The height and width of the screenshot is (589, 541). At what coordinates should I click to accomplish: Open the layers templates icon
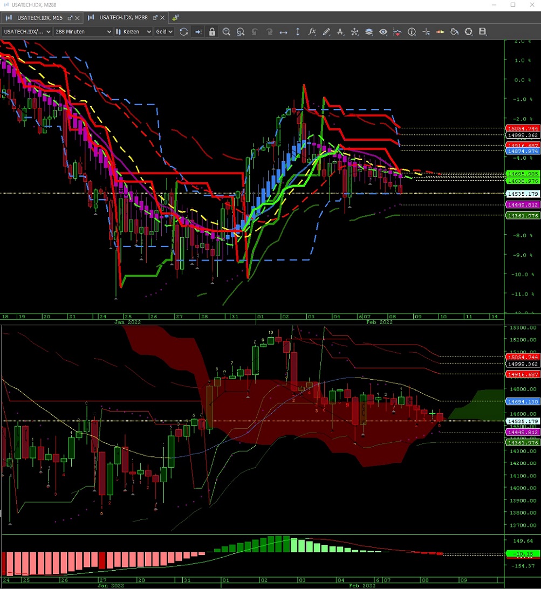(369, 32)
